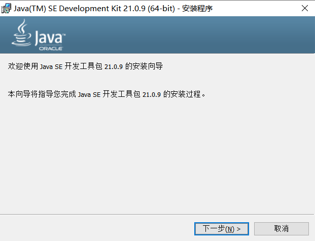Viewport: 315px width, 241px height.
Task: Click the 欢迎使用 welcome heading text
Action: [23, 66]
